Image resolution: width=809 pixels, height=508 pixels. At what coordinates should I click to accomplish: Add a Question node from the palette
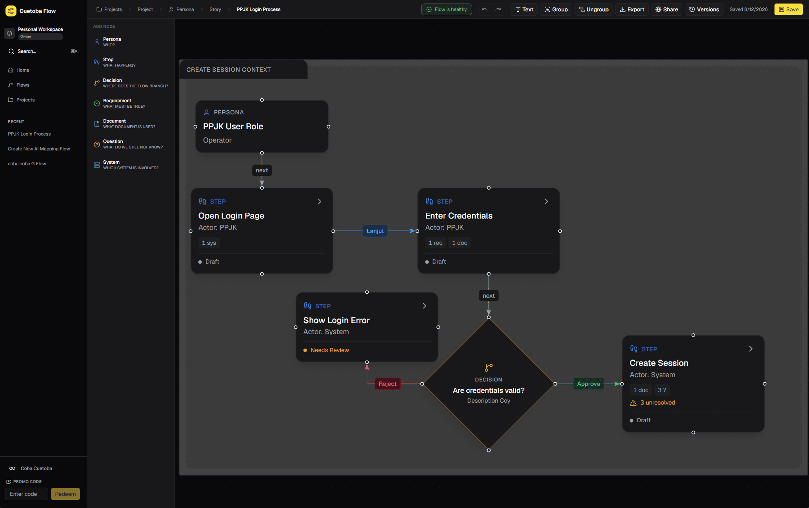(x=131, y=144)
